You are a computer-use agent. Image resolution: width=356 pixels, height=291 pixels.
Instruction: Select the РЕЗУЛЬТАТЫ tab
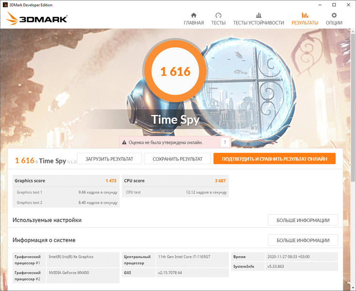[305, 19]
